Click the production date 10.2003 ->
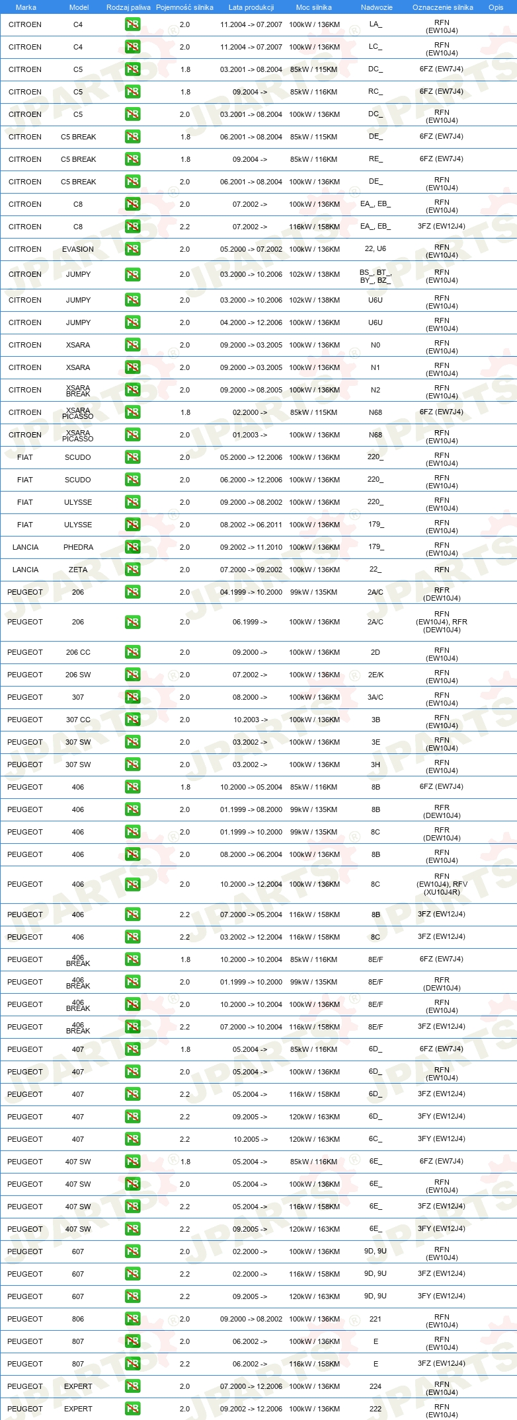Image resolution: width=517 pixels, height=1420 pixels. click(250, 720)
